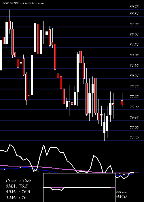Click the 50MA : 76.5 readout
Image resolution: width=144 pixels, height=202 pixels.
click(x=18, y=192)
